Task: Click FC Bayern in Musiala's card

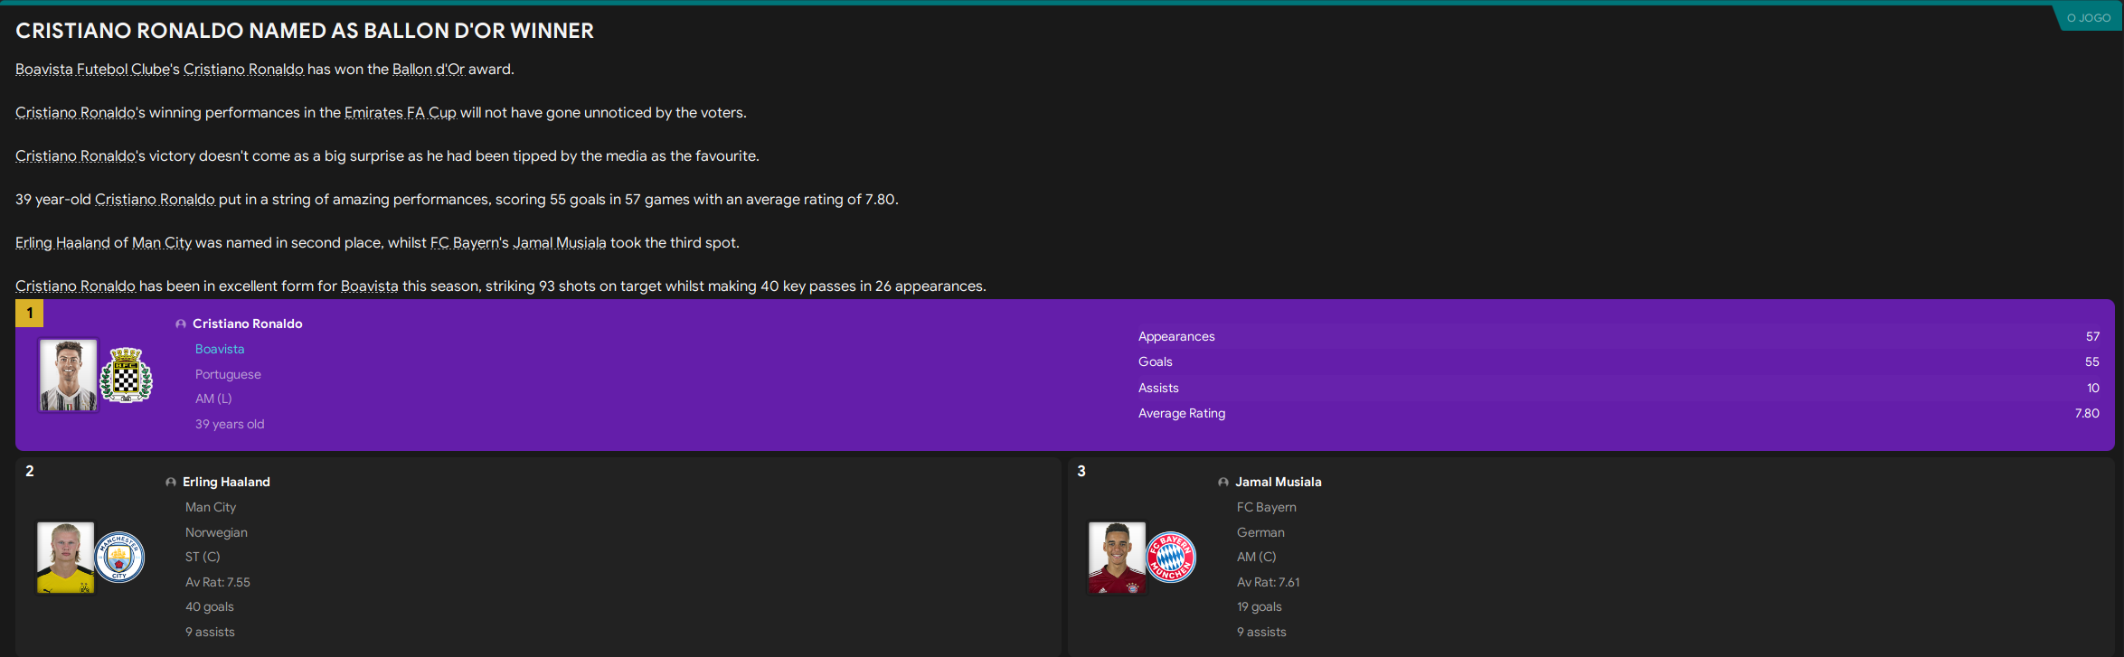Action: (1267, 508)
